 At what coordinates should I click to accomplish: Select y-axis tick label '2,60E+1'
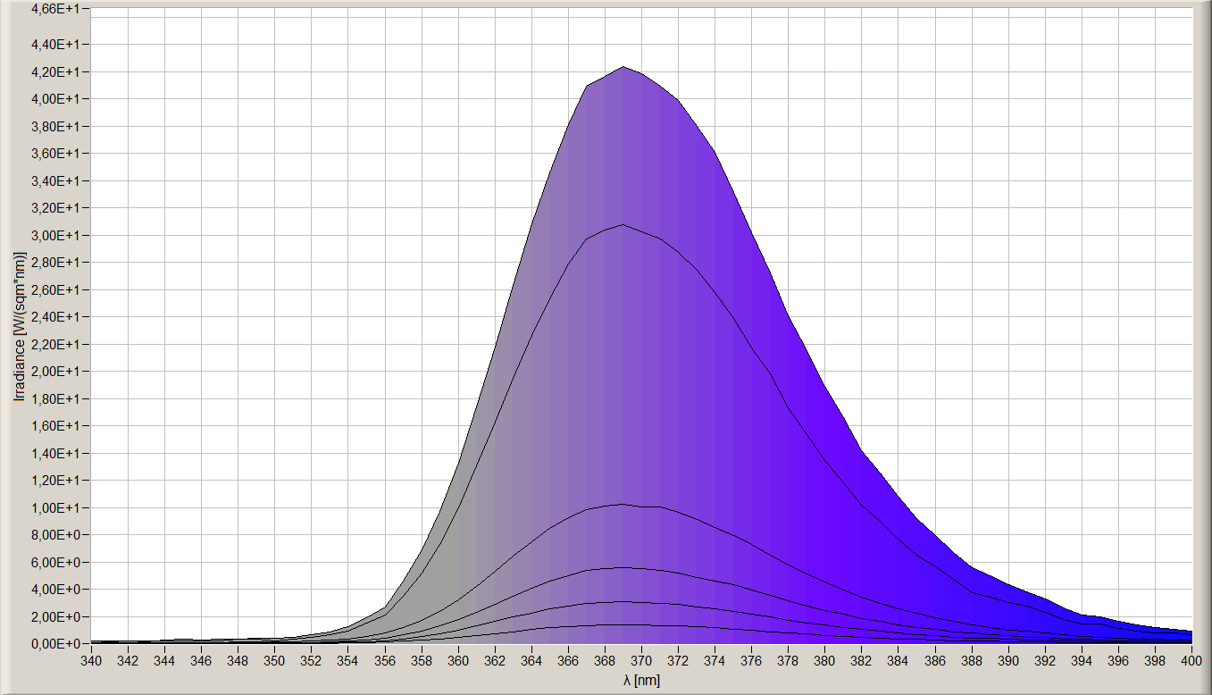55,289
